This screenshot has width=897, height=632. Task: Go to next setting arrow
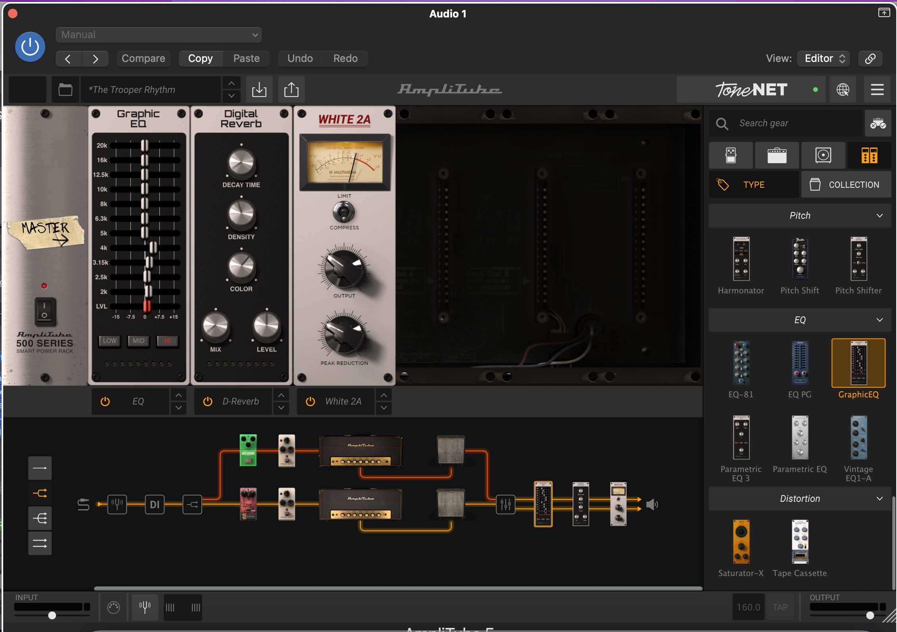95,59
